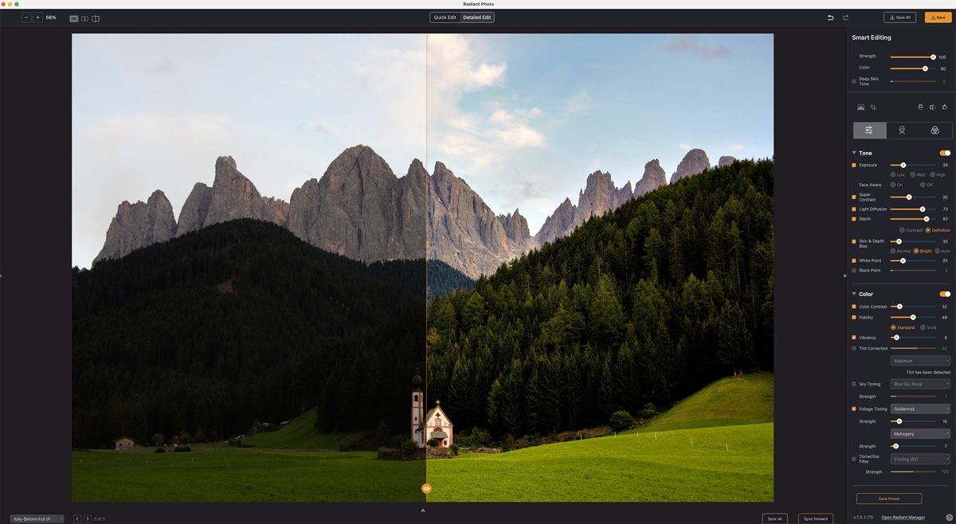Click the orange Save button

pyautogui.click(x=938, y=17)
